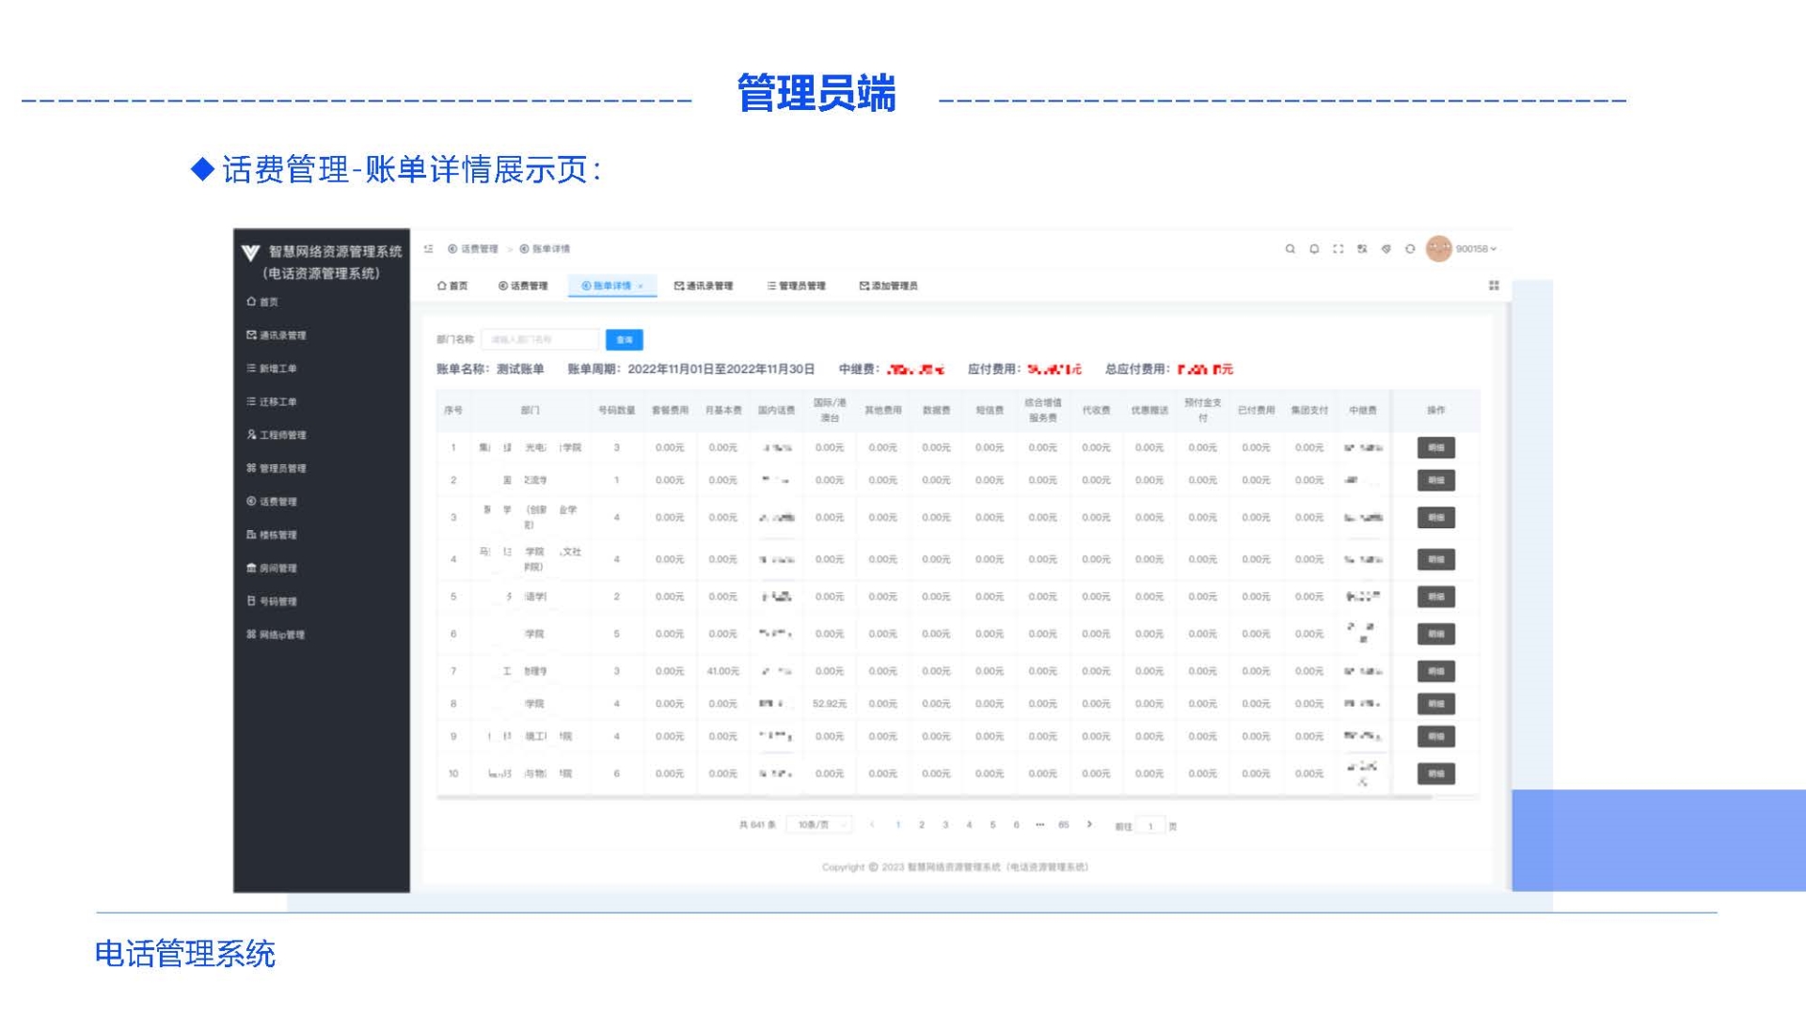Collapse sidebar using the fold icon
The height and width of the screenshot is (1015, 1806).
click(x=429, y=249)
